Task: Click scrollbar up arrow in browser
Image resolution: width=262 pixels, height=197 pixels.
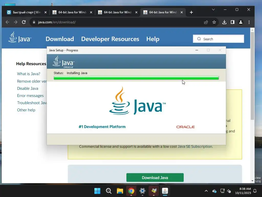Action: click(252, 30)
